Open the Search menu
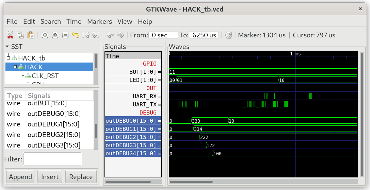This screenshot has height=190, width=370. click(x=50, y=21)
